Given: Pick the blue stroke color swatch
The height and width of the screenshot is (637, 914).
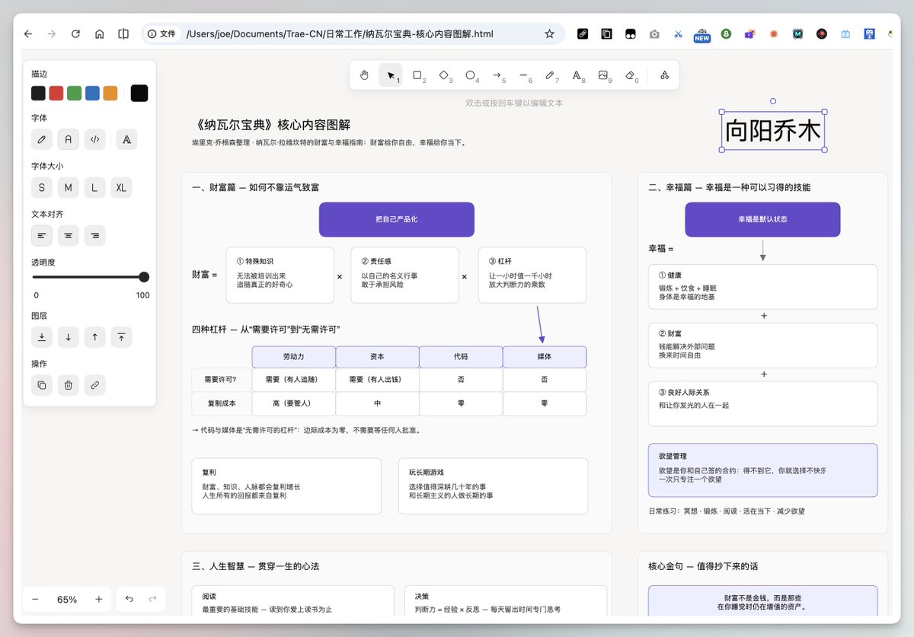Looking at the screenshot, I should pos(92,93).
